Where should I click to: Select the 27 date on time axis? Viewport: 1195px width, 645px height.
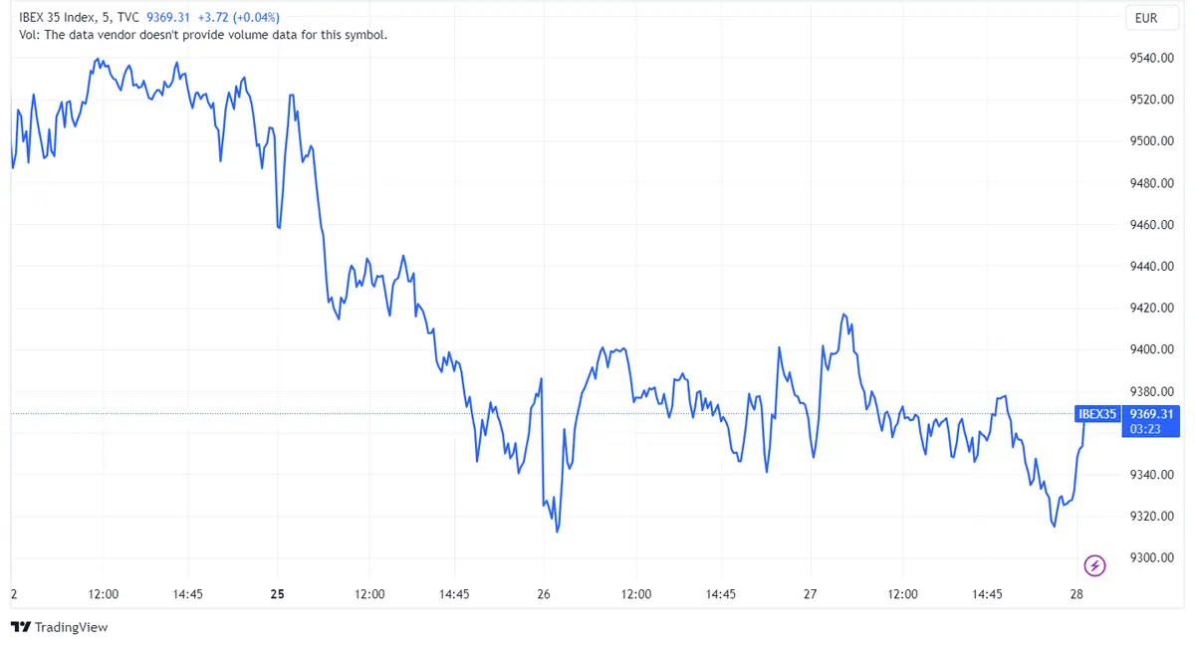(x=809, y=593)
